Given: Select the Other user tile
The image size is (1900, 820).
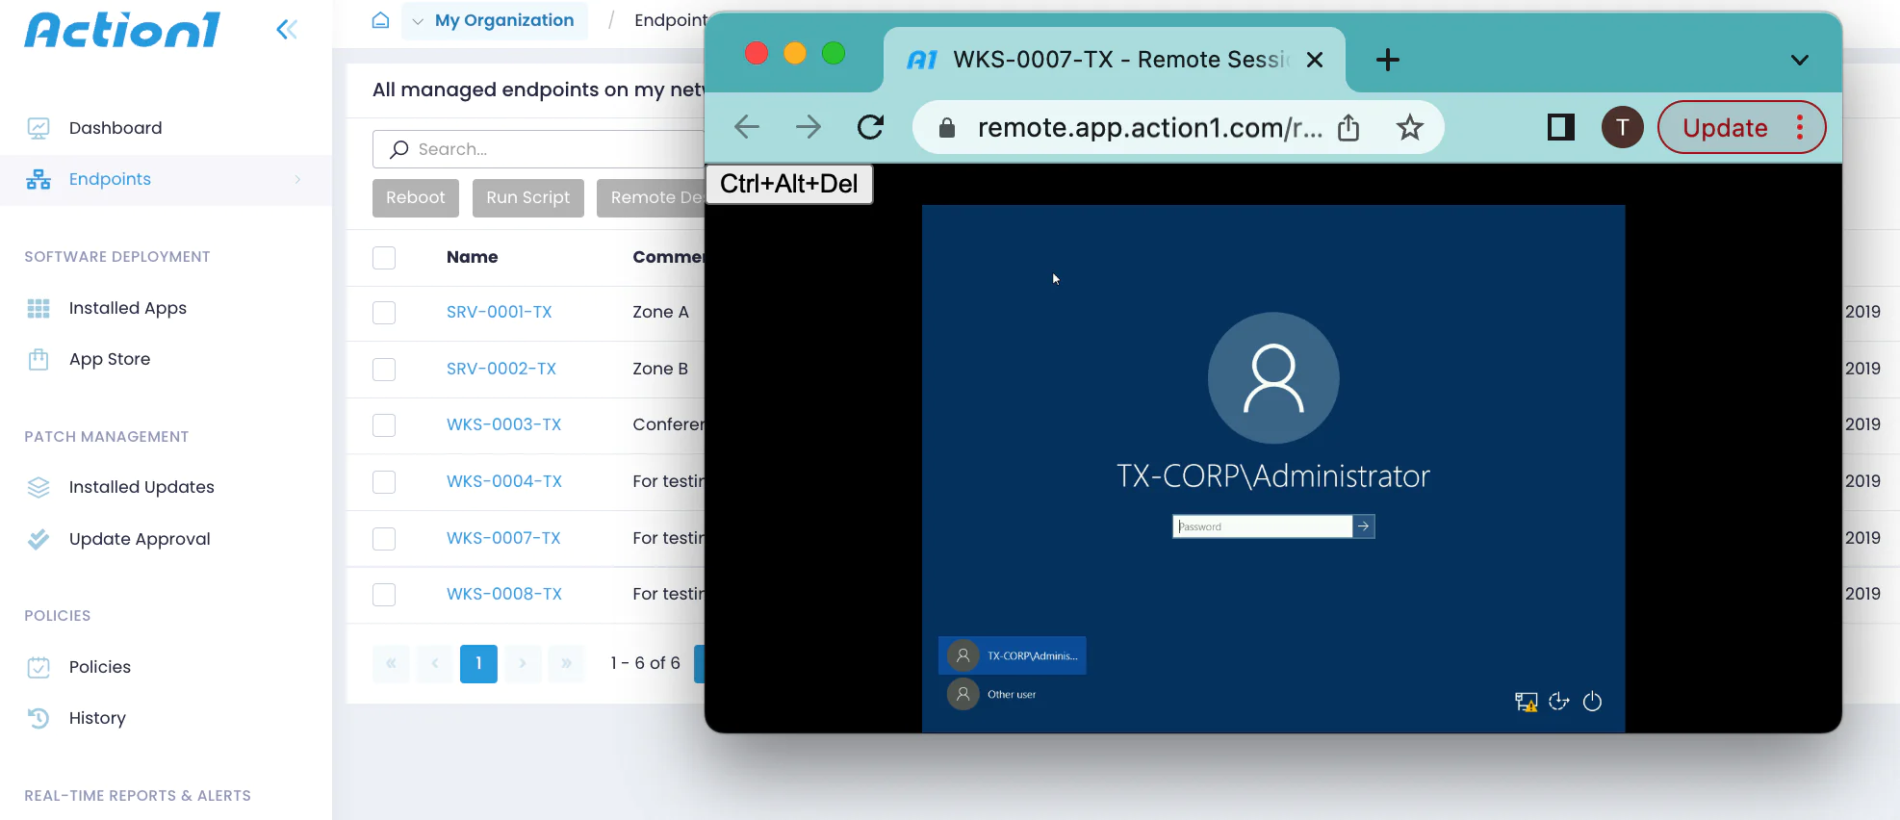Looking at the screenshot, I should [x=992, y=694].
